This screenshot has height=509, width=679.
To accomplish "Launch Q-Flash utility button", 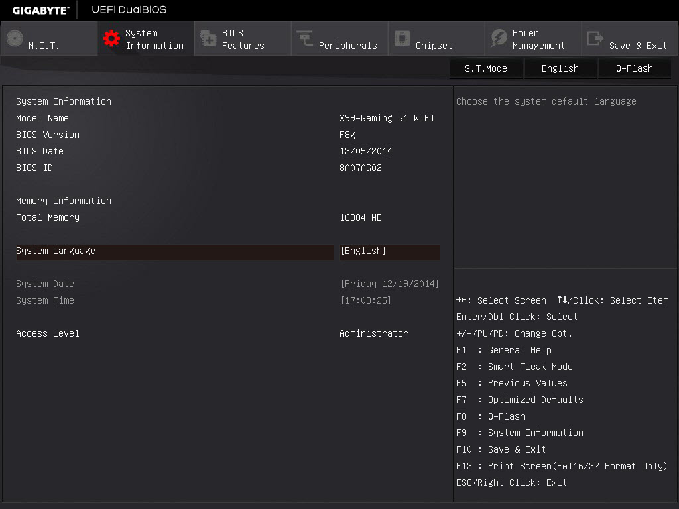I will click(635, 68).
